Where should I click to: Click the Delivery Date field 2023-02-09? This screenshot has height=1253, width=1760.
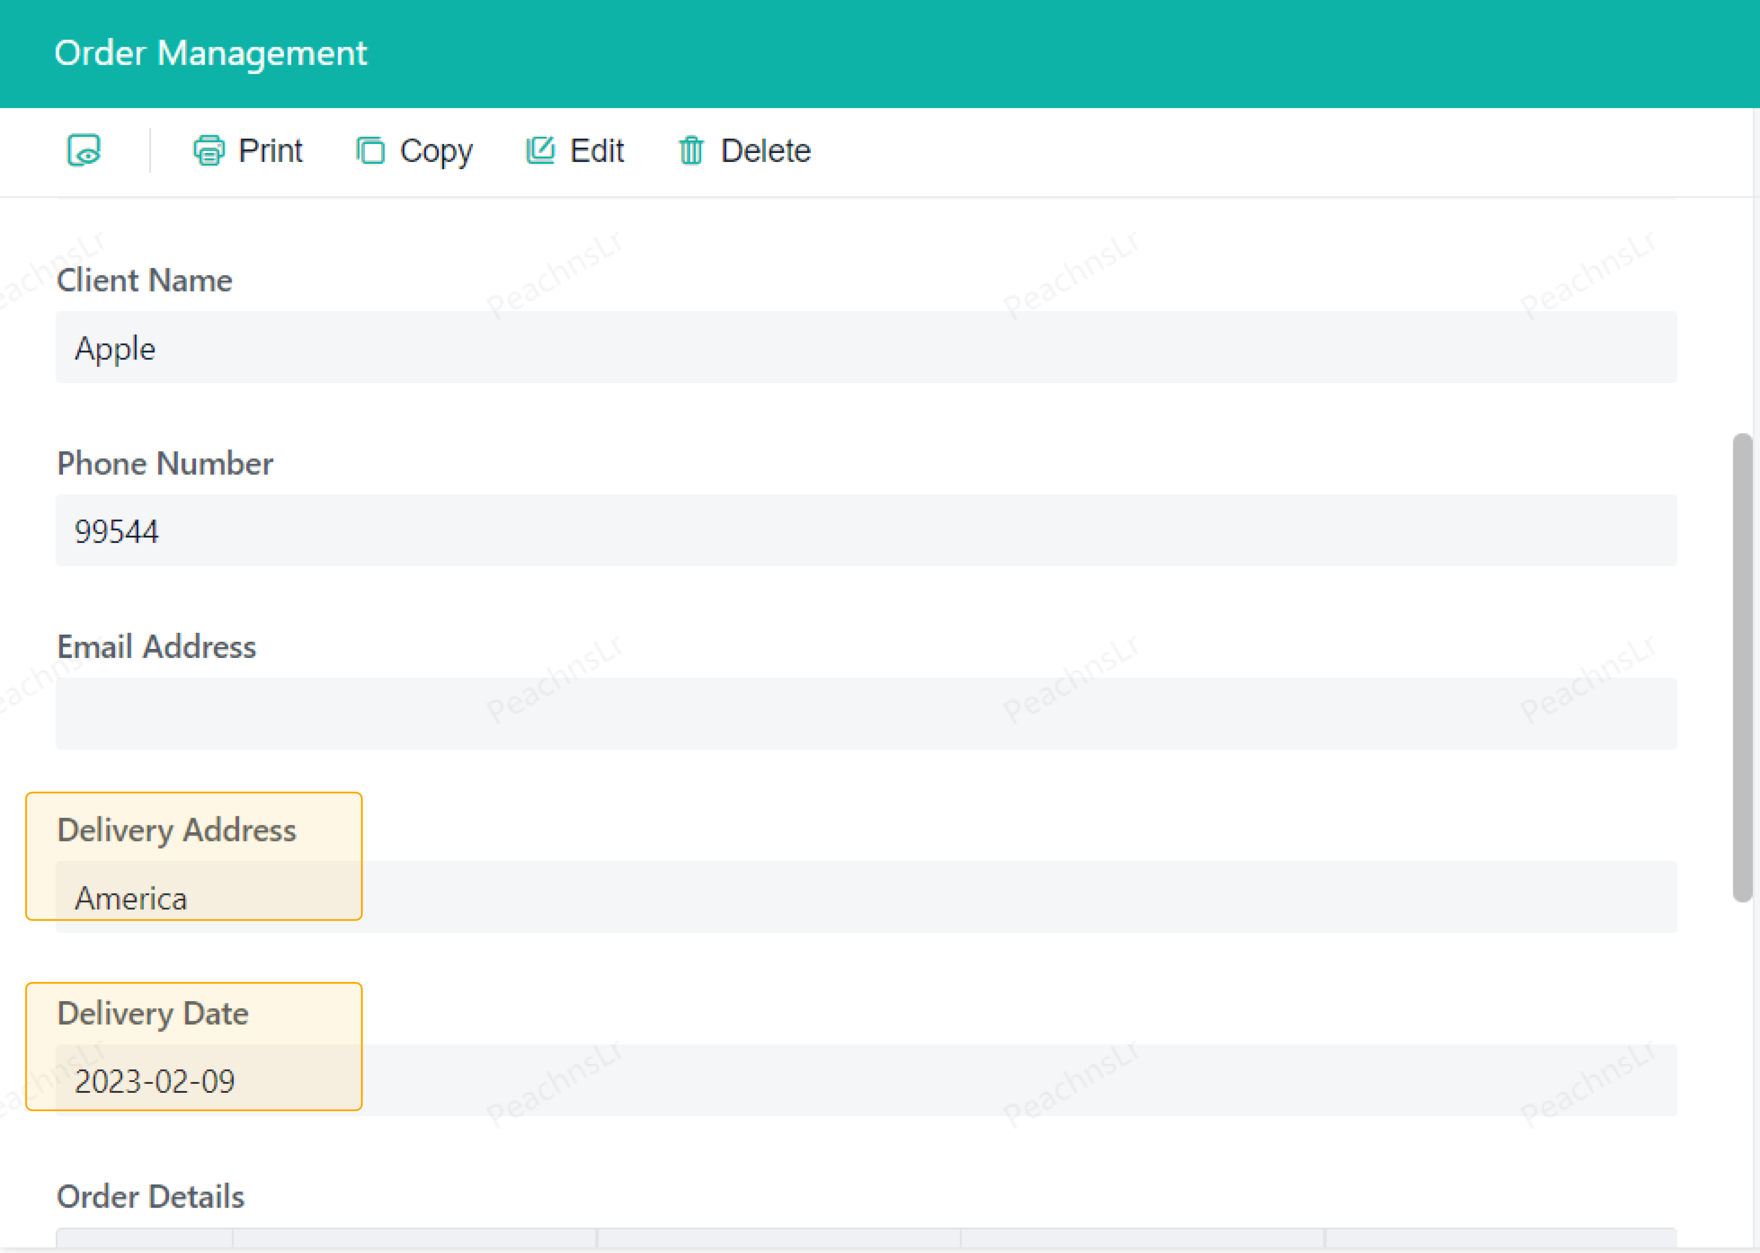865,1080
